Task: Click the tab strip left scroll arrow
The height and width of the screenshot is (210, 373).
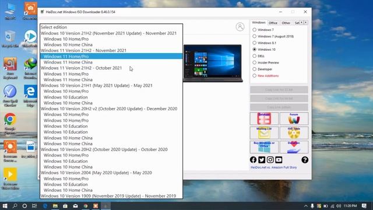Action: (302, 22)
